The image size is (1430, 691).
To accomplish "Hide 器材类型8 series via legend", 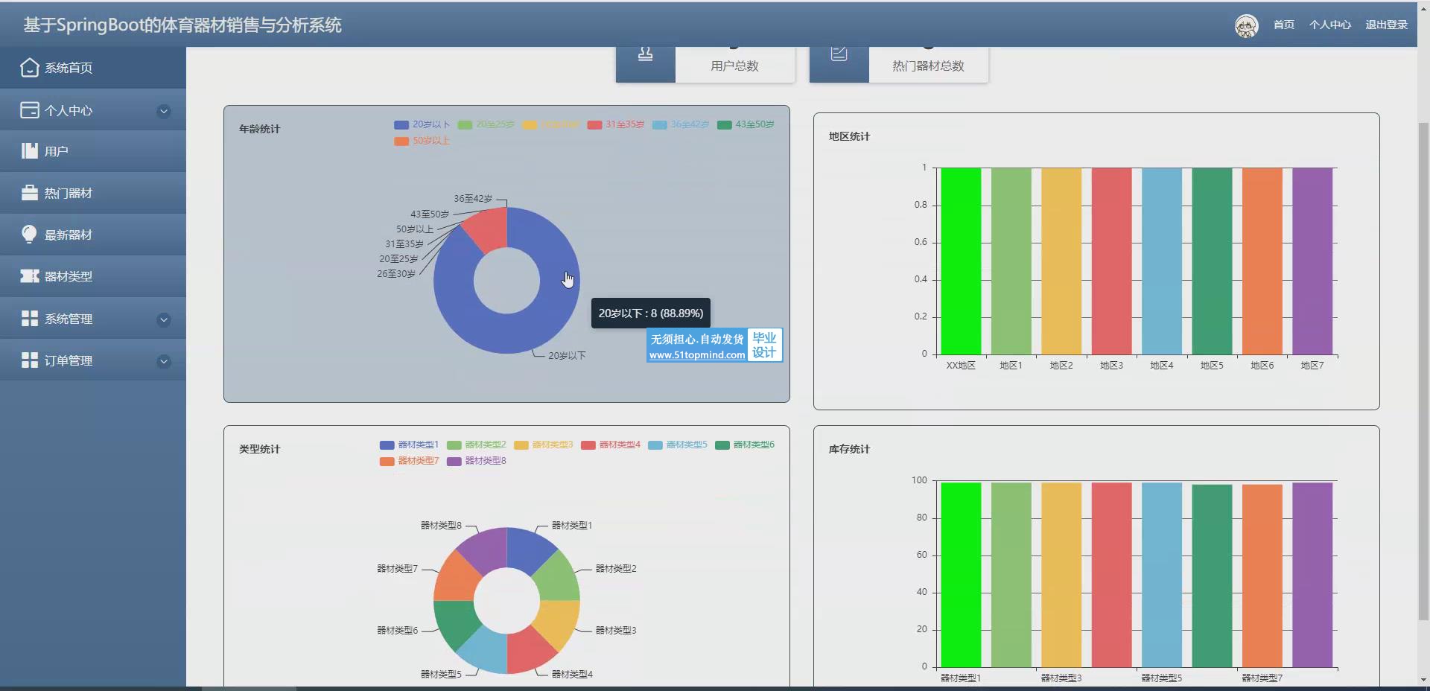I will click(476, 461).
